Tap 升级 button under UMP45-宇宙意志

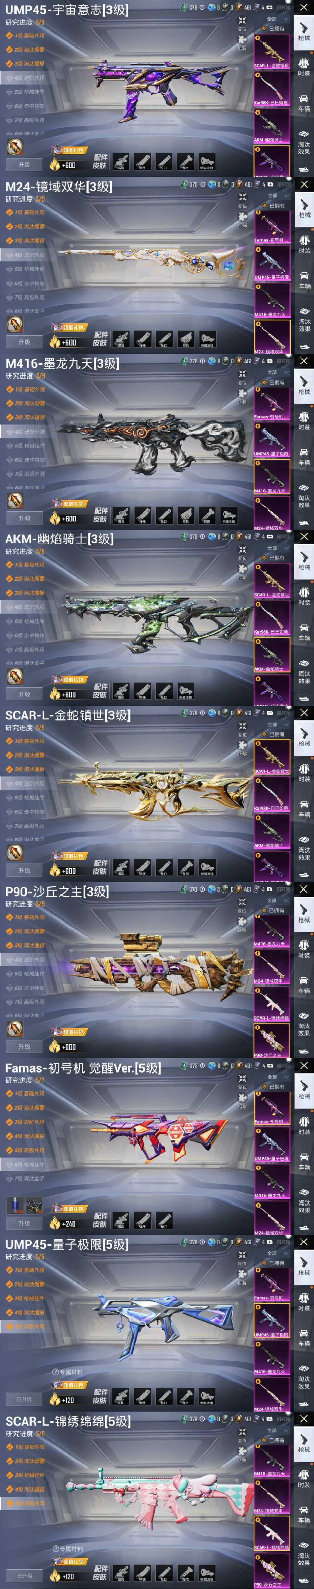point(24,165)
